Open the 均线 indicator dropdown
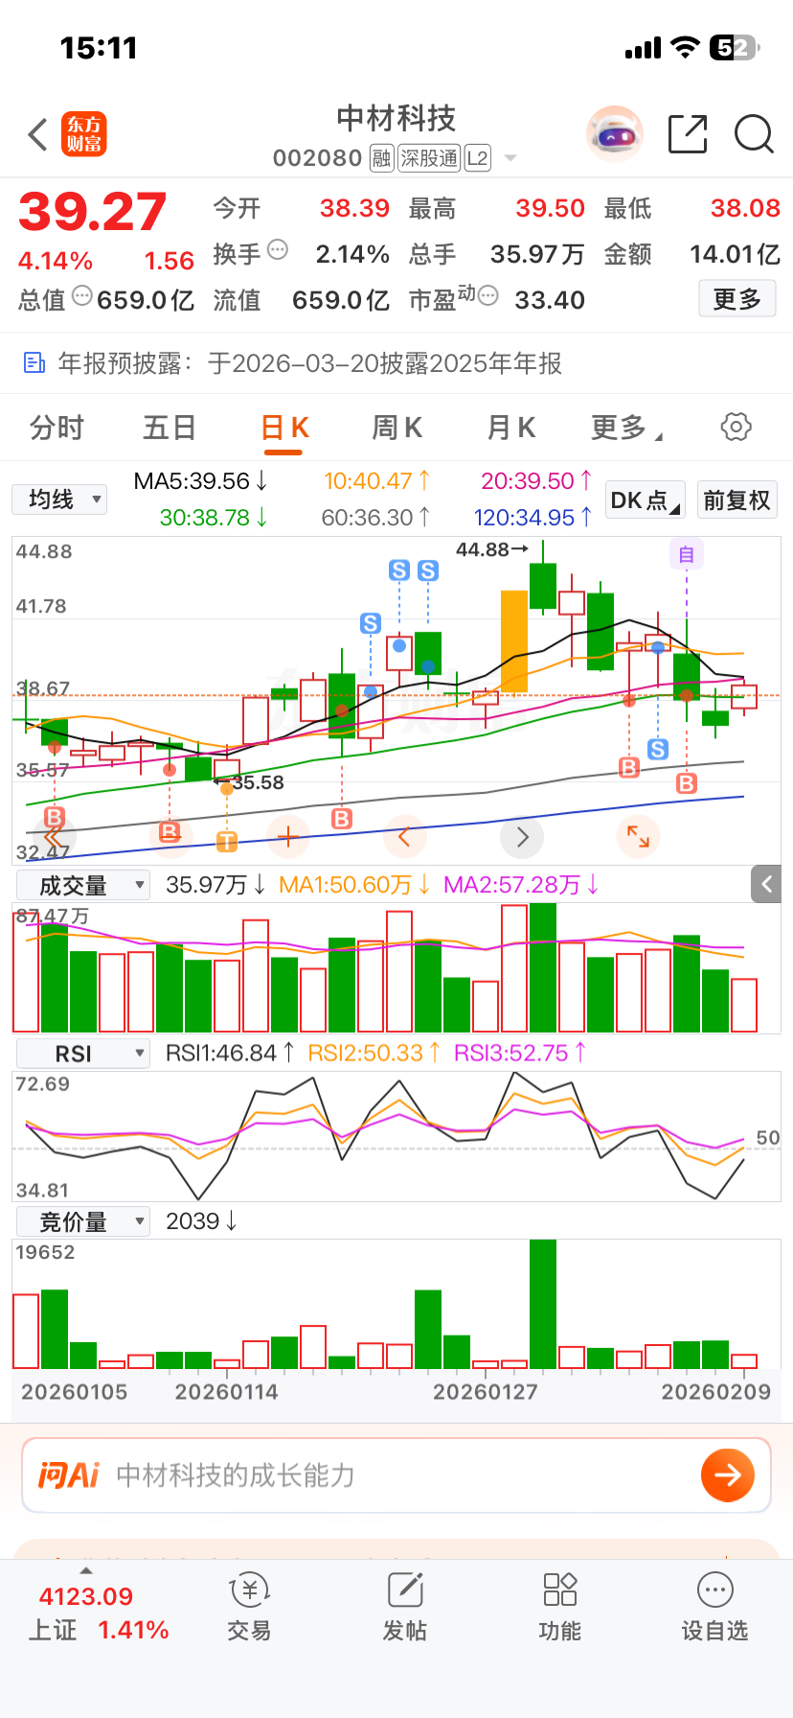Viewport: 793px width, 1718px height. [x=59, y=499]
